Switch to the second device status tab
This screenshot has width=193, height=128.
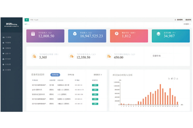[70, 75]
